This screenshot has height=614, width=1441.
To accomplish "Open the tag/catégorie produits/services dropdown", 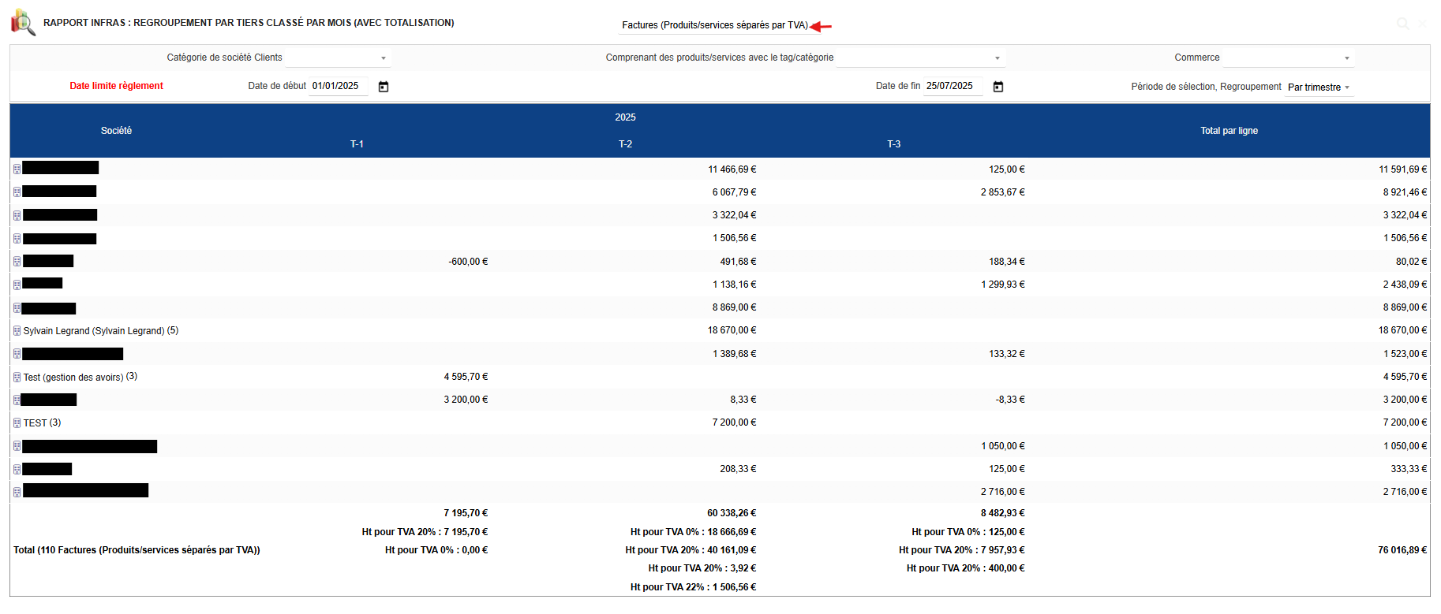I will point(921,58).
